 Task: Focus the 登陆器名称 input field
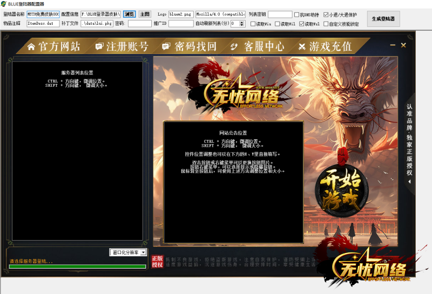click(x=43, y=14)
